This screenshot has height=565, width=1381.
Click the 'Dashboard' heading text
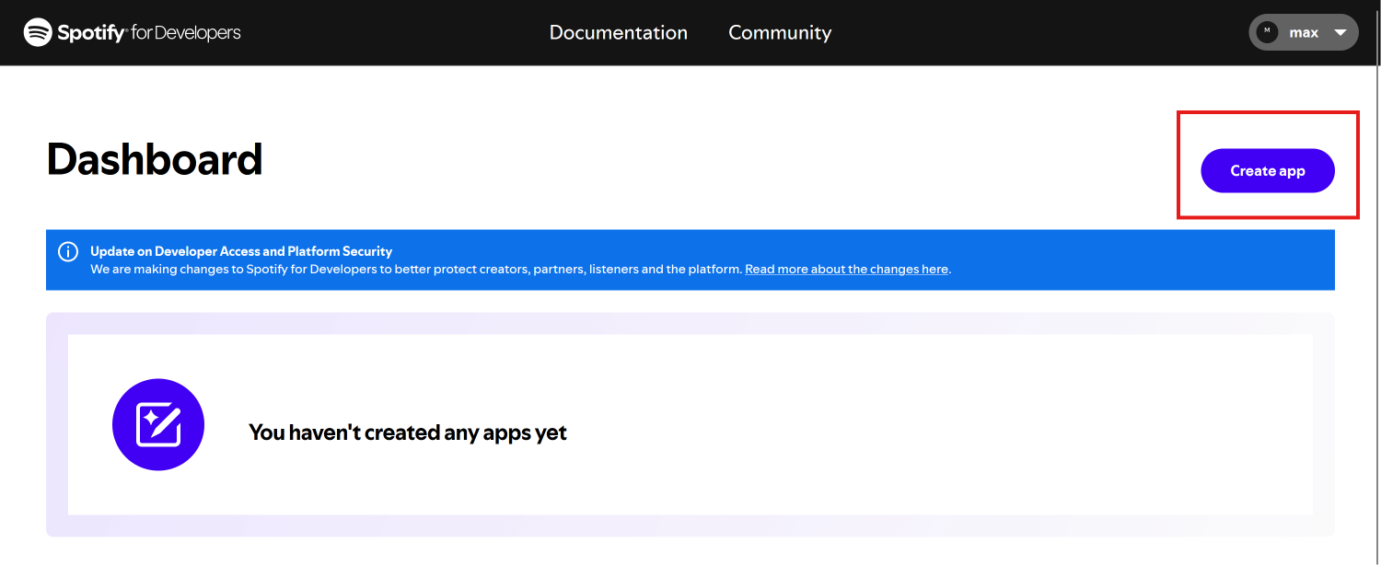155,160
